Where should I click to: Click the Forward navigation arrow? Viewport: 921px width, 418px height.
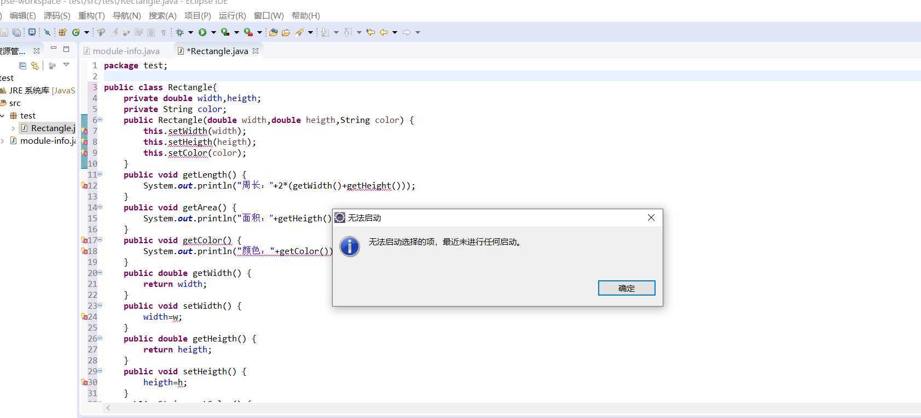point(407,32)
